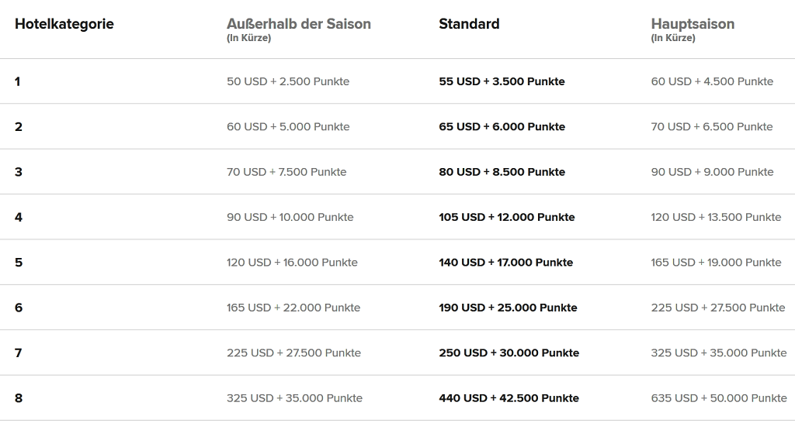Select the 90 USD + 9.000 Punkte rate

click(712, 172)
